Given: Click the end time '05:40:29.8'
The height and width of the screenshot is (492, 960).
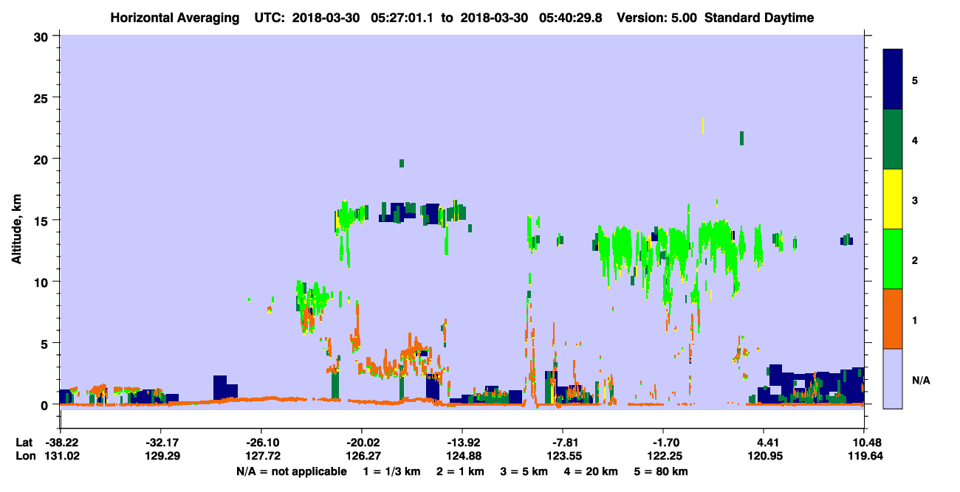Looking at the screenshot, I should point(570,18).
